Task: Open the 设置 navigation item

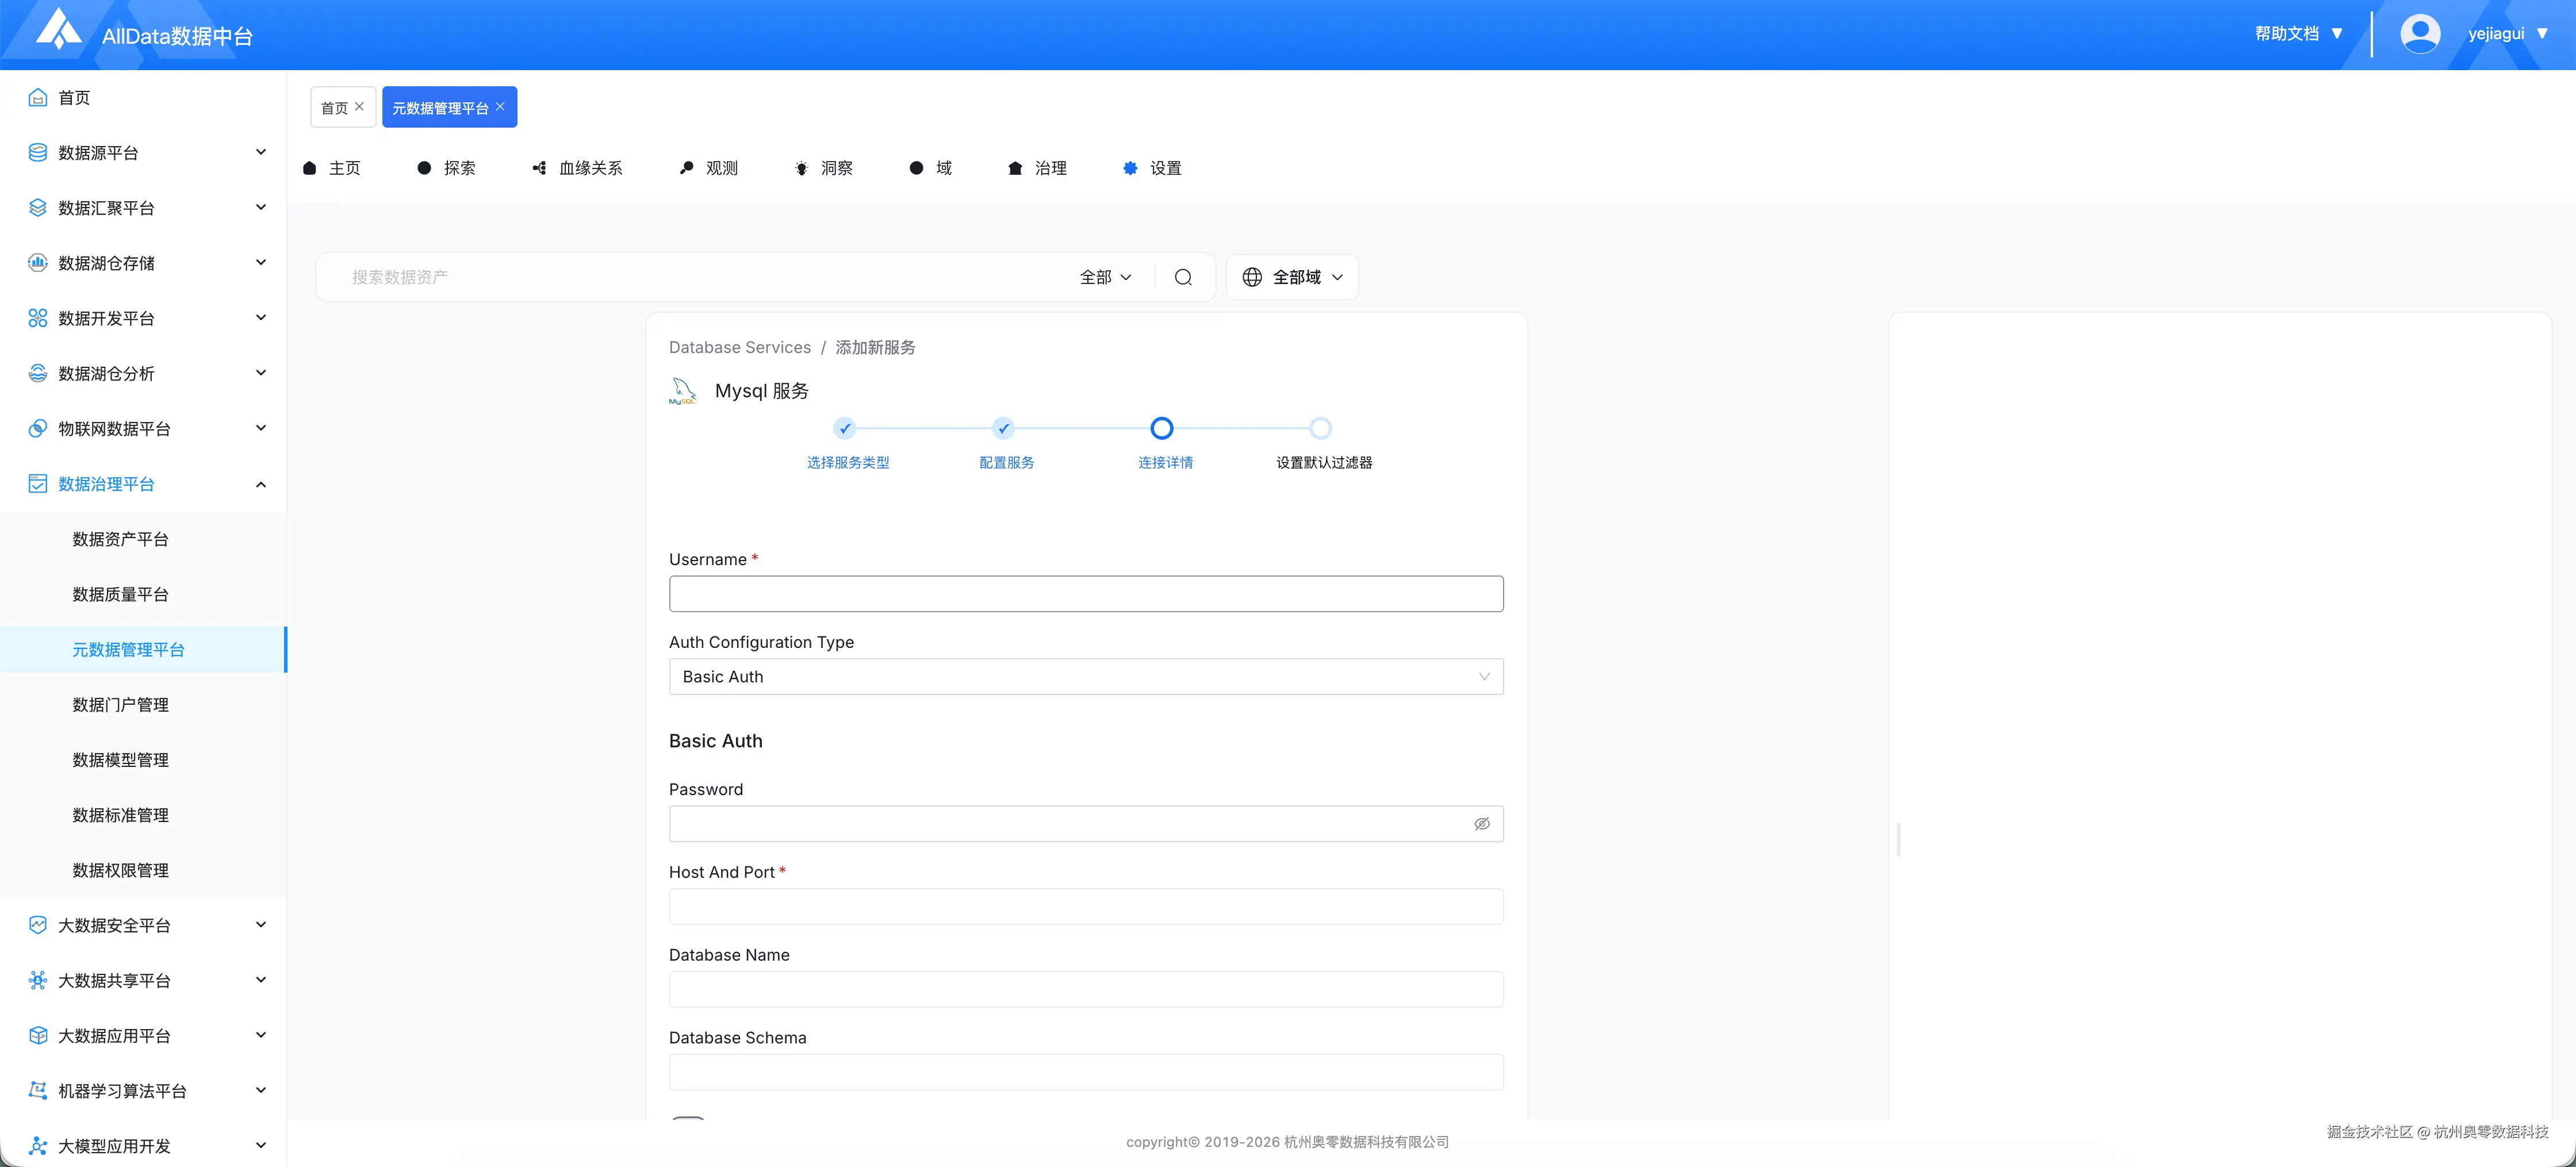Action: pos(1152,168)
